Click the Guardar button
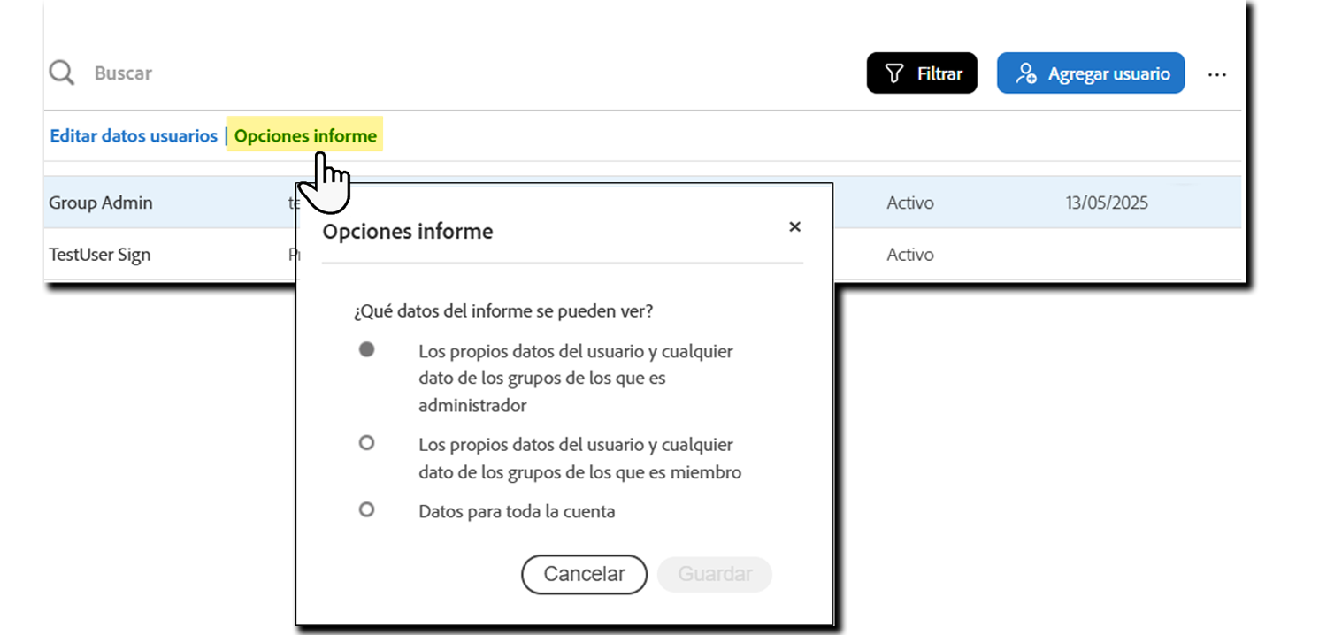Viewport: 1342px width, 635px height. pyautogui.click(x=715, y=574)
